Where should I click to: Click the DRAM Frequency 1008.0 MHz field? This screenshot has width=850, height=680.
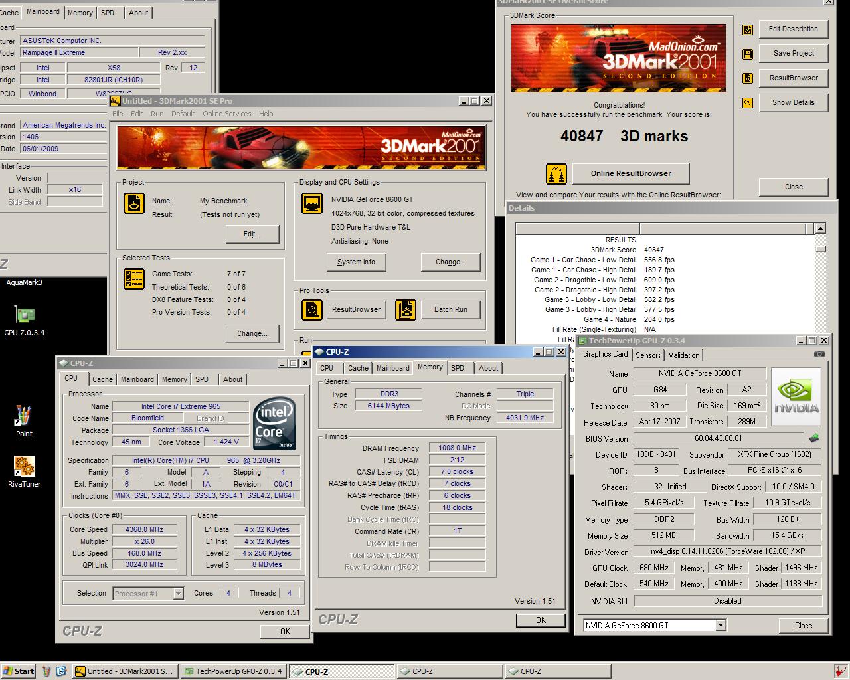[457, 448]
